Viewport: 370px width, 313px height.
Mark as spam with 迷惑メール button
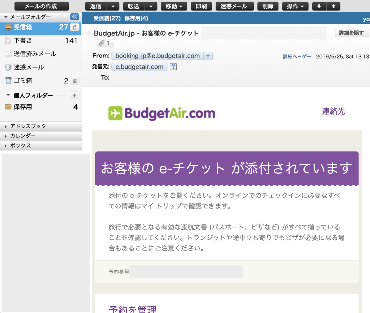point(234,6)
